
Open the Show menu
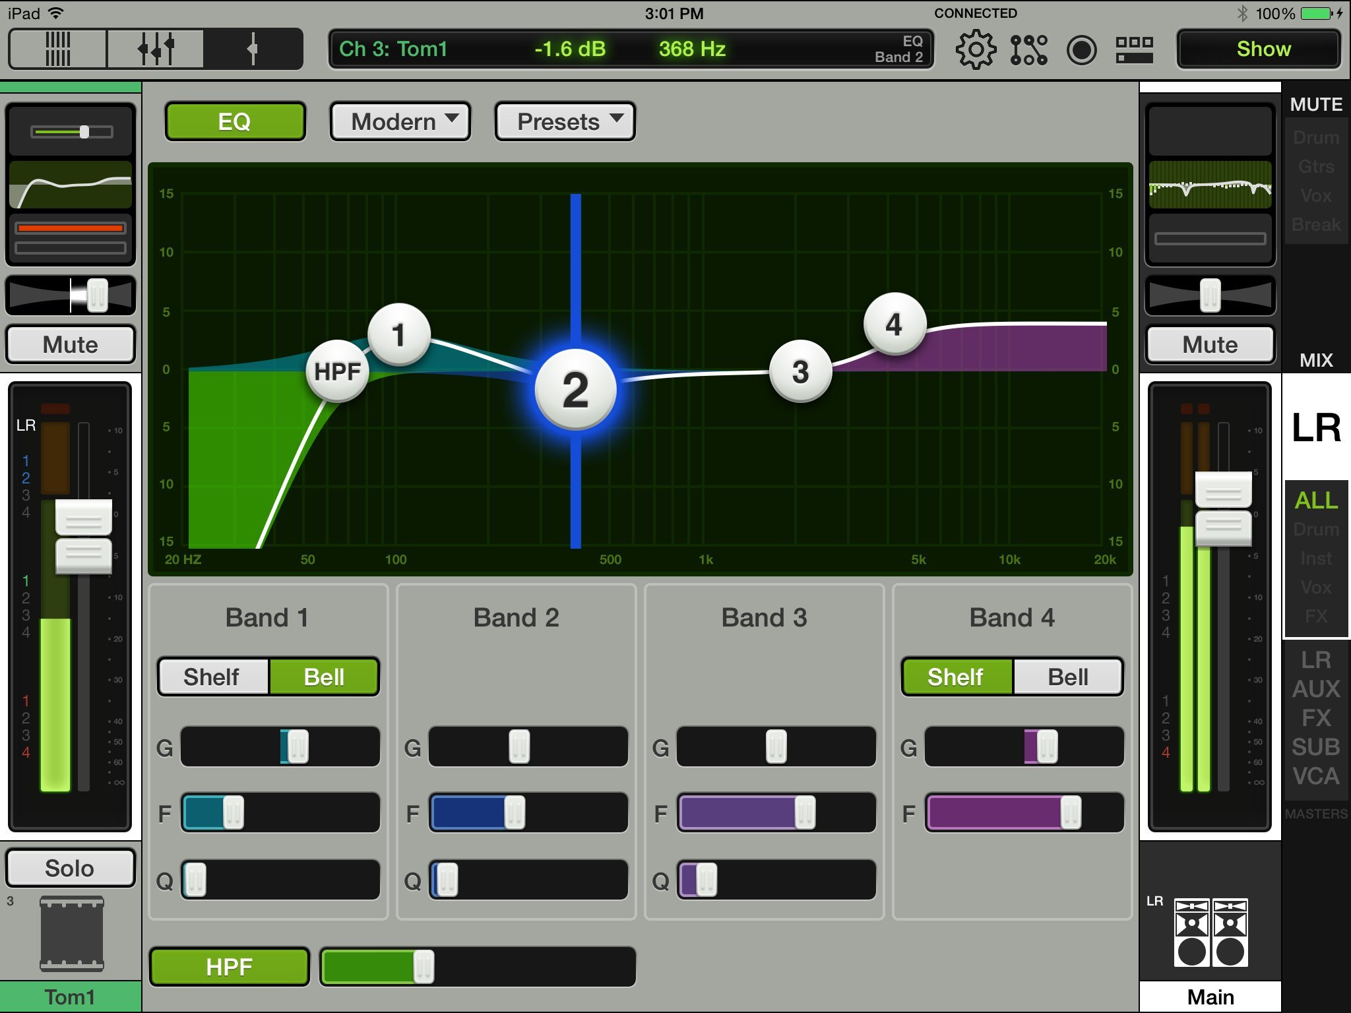pos(1259,49)
